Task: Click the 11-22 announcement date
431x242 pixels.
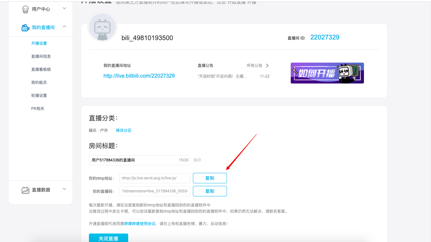Action: point(265,76)
